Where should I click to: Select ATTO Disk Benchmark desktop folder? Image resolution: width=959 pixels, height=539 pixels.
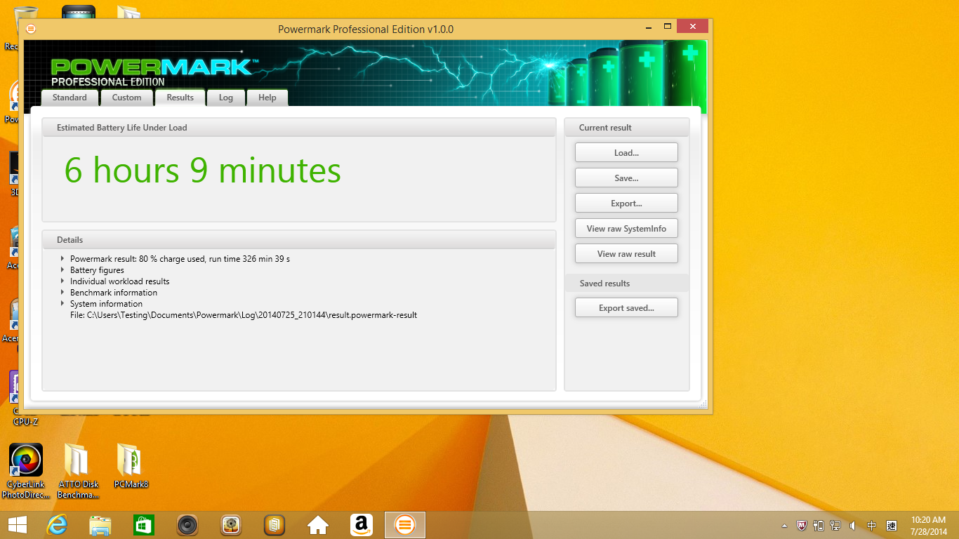(x=78, y=471)
